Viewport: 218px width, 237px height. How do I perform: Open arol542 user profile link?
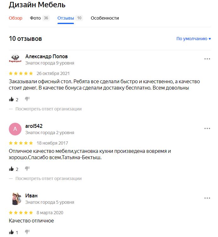coord(34,126)
